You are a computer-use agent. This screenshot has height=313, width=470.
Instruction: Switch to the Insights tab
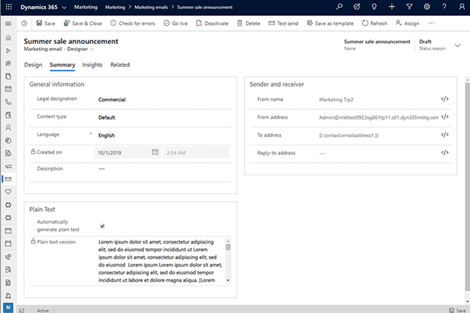(92, 65)
